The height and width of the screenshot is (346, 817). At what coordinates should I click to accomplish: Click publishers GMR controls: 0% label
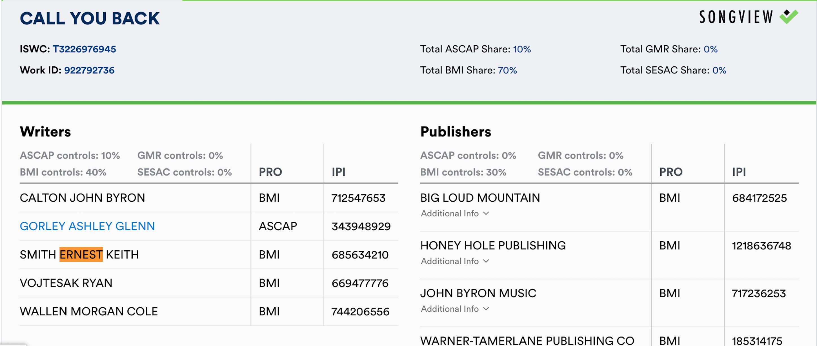coord(580,156)
